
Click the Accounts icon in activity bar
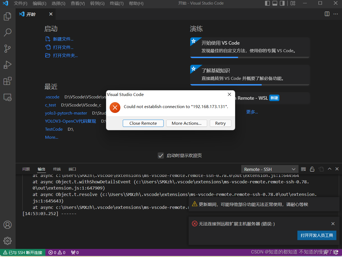pyautogui.click(x=8, y=225)
